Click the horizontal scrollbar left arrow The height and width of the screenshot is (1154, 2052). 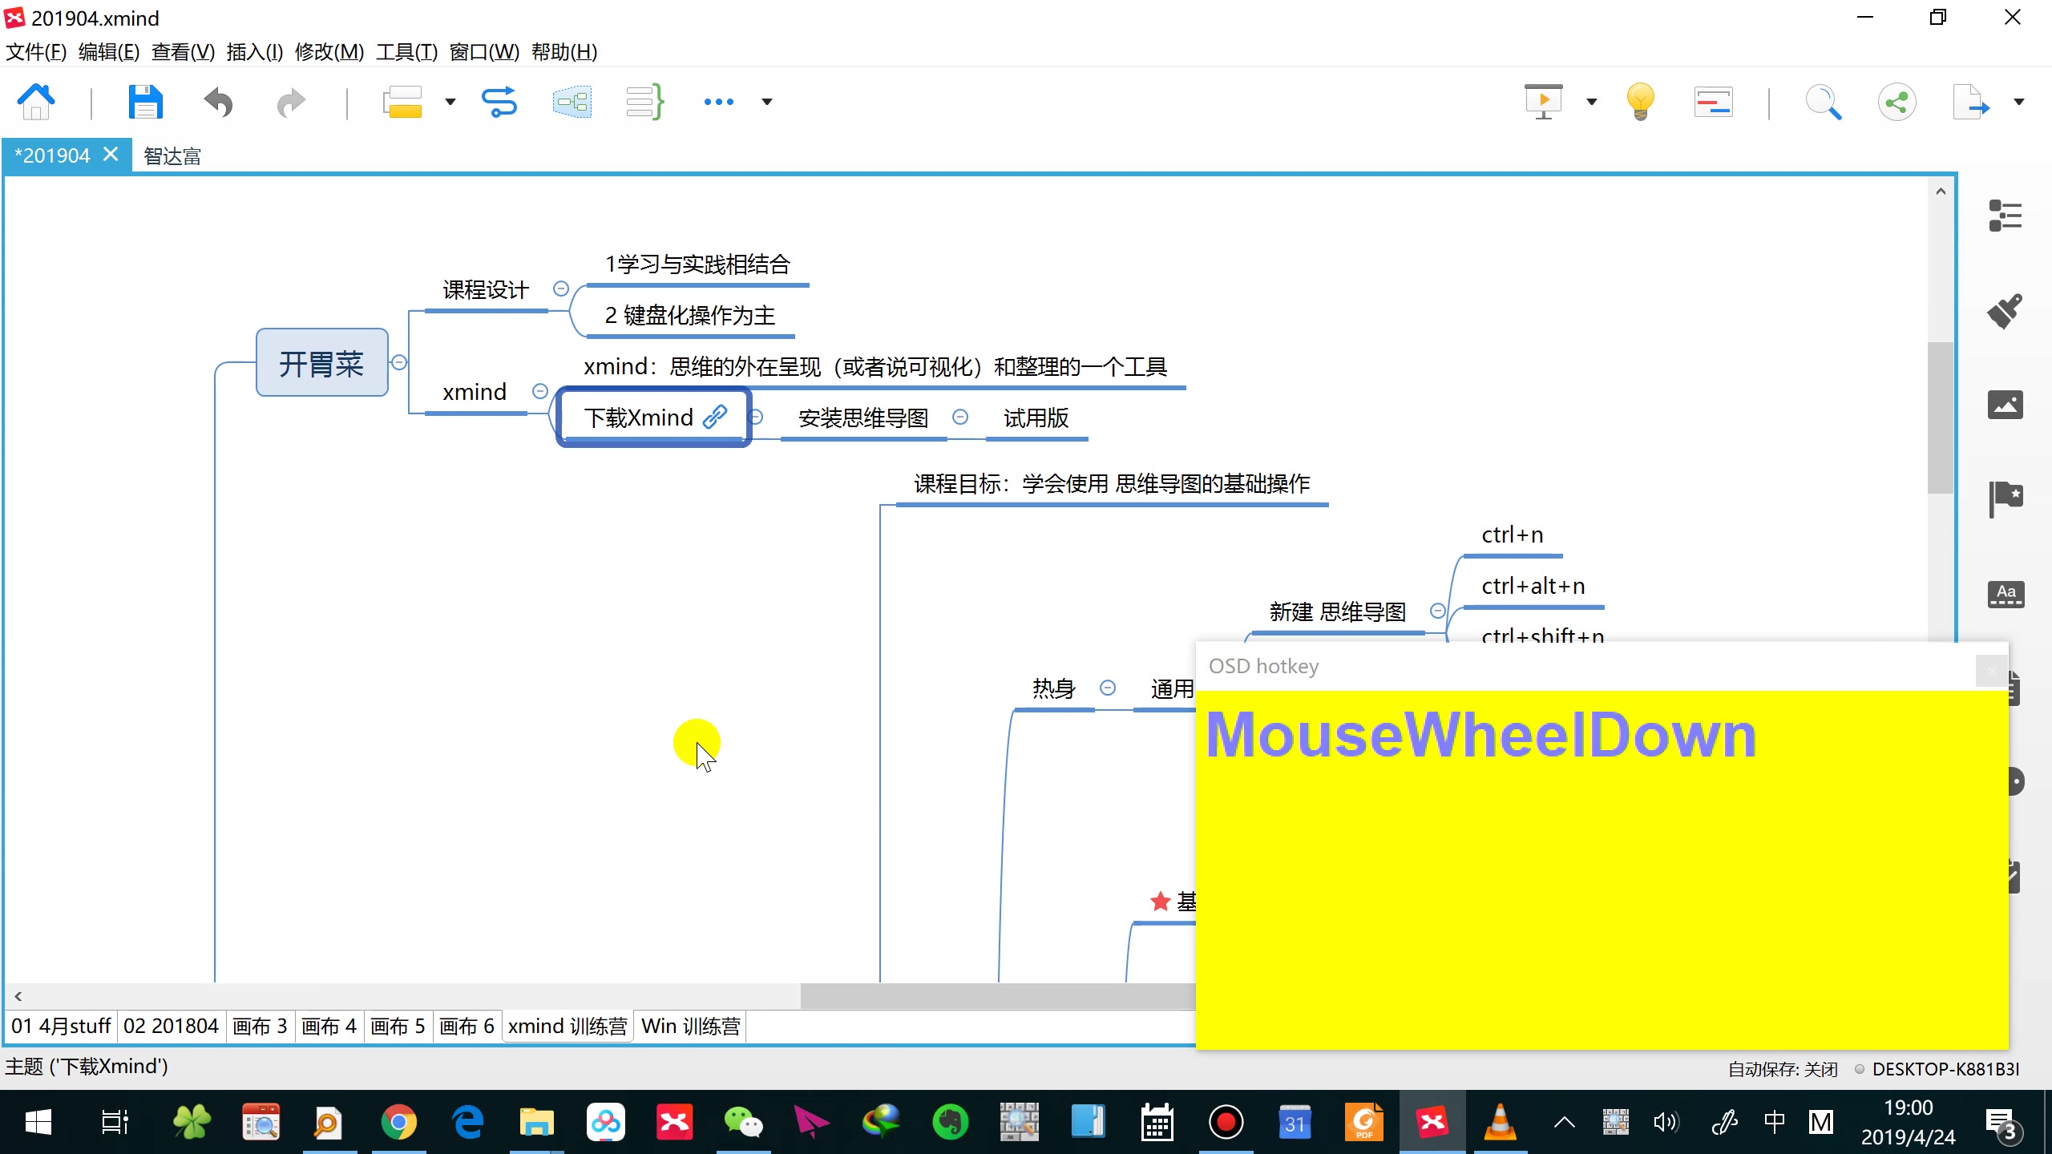(x=18, y=996)
